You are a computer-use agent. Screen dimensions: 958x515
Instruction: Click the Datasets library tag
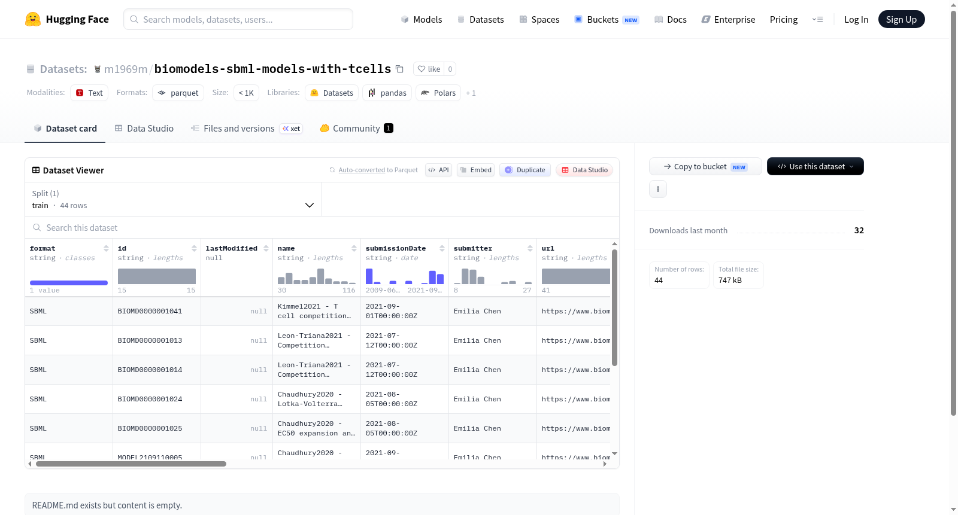(x=332, y=93)
